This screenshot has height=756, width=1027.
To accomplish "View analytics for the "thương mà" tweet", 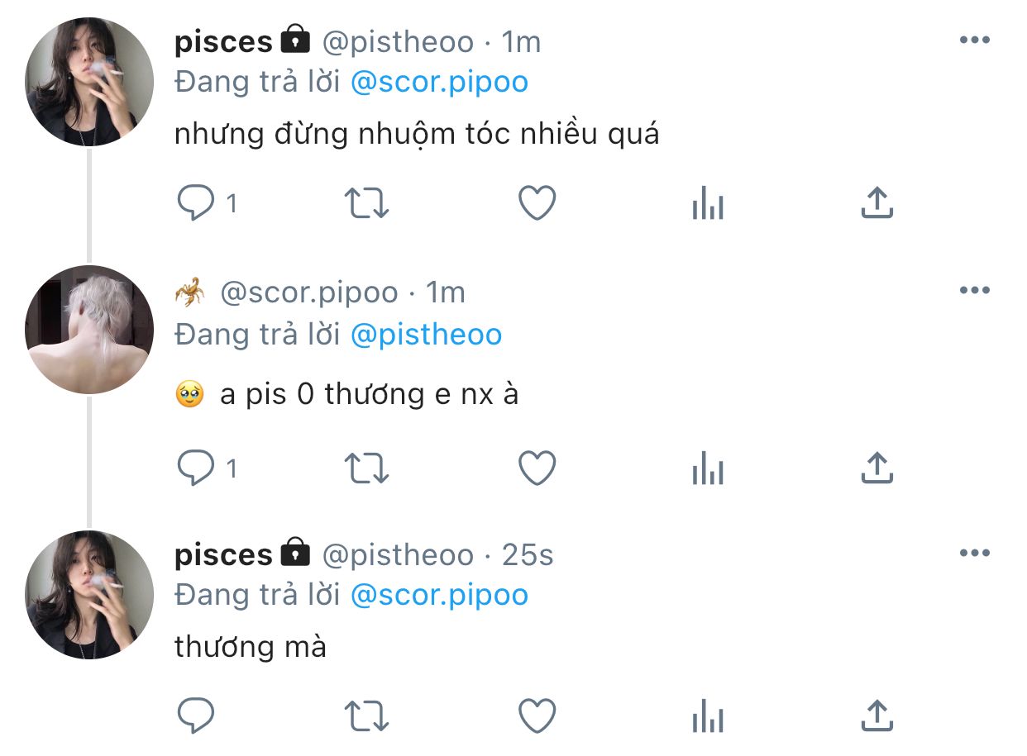I will (x=708, y=716).
